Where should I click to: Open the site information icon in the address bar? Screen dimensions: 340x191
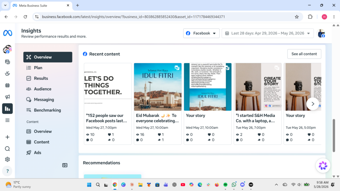point(37,17)
